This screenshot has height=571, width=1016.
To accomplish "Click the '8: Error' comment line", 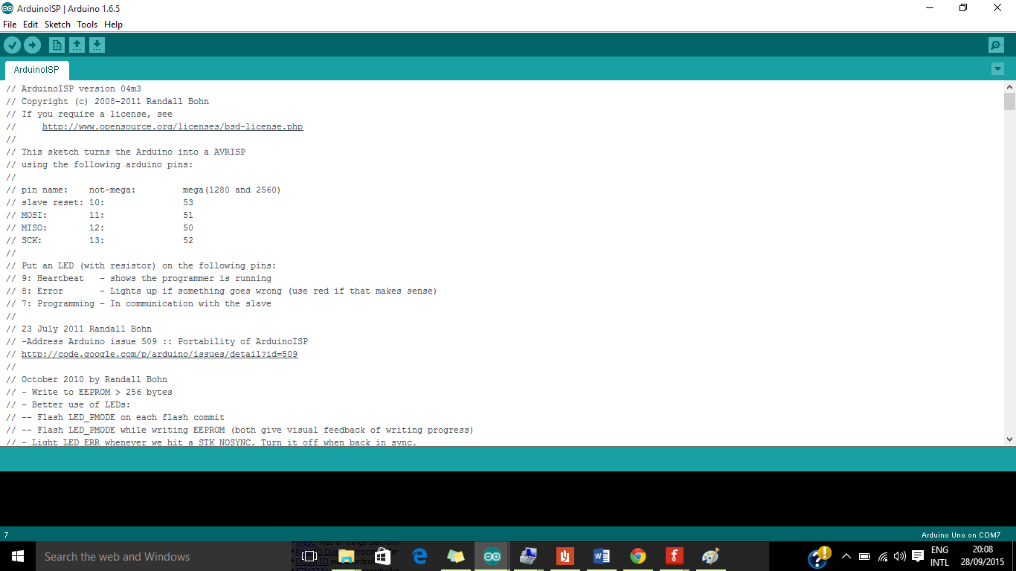I will [x=222, y=291].
